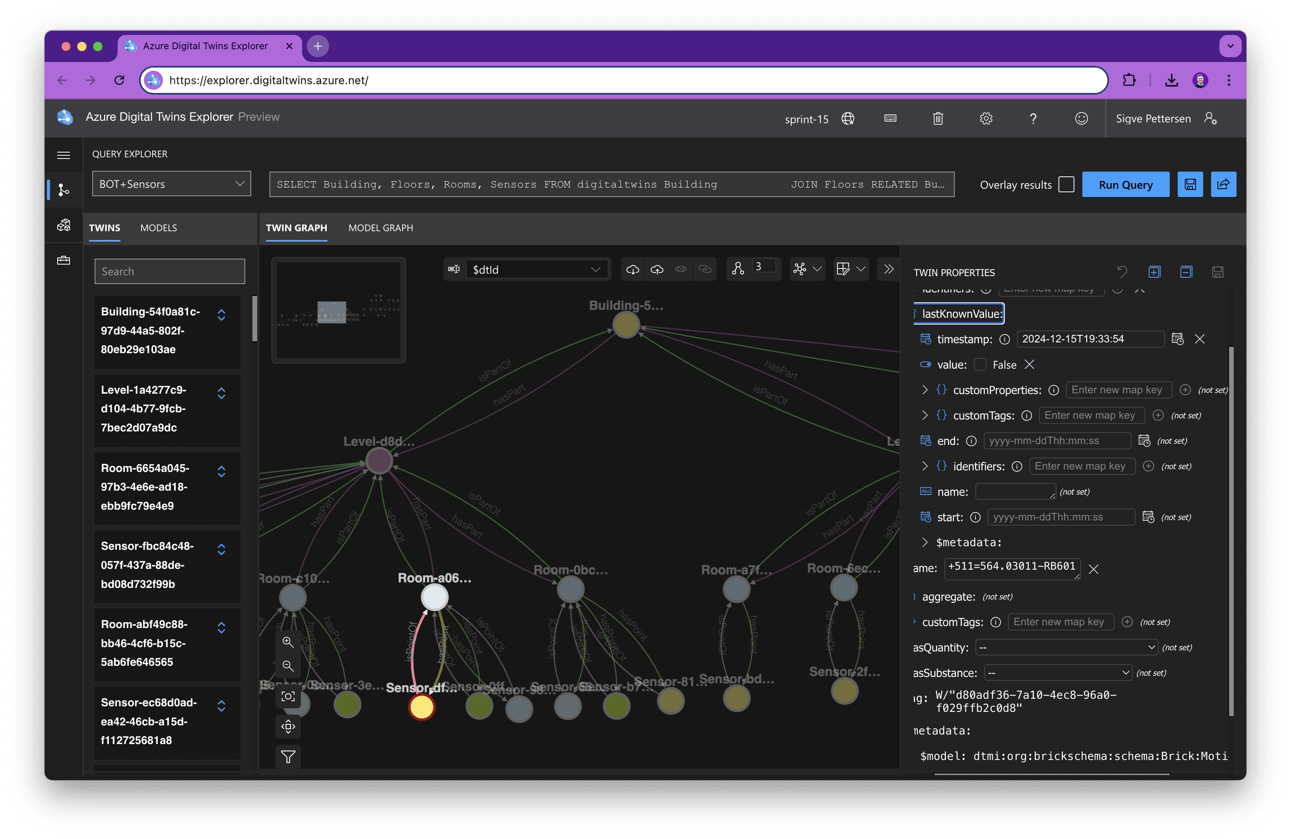This screenshot has height=839, width=1291.
Task: Save the current query with disk icon
Action: 1190,185
